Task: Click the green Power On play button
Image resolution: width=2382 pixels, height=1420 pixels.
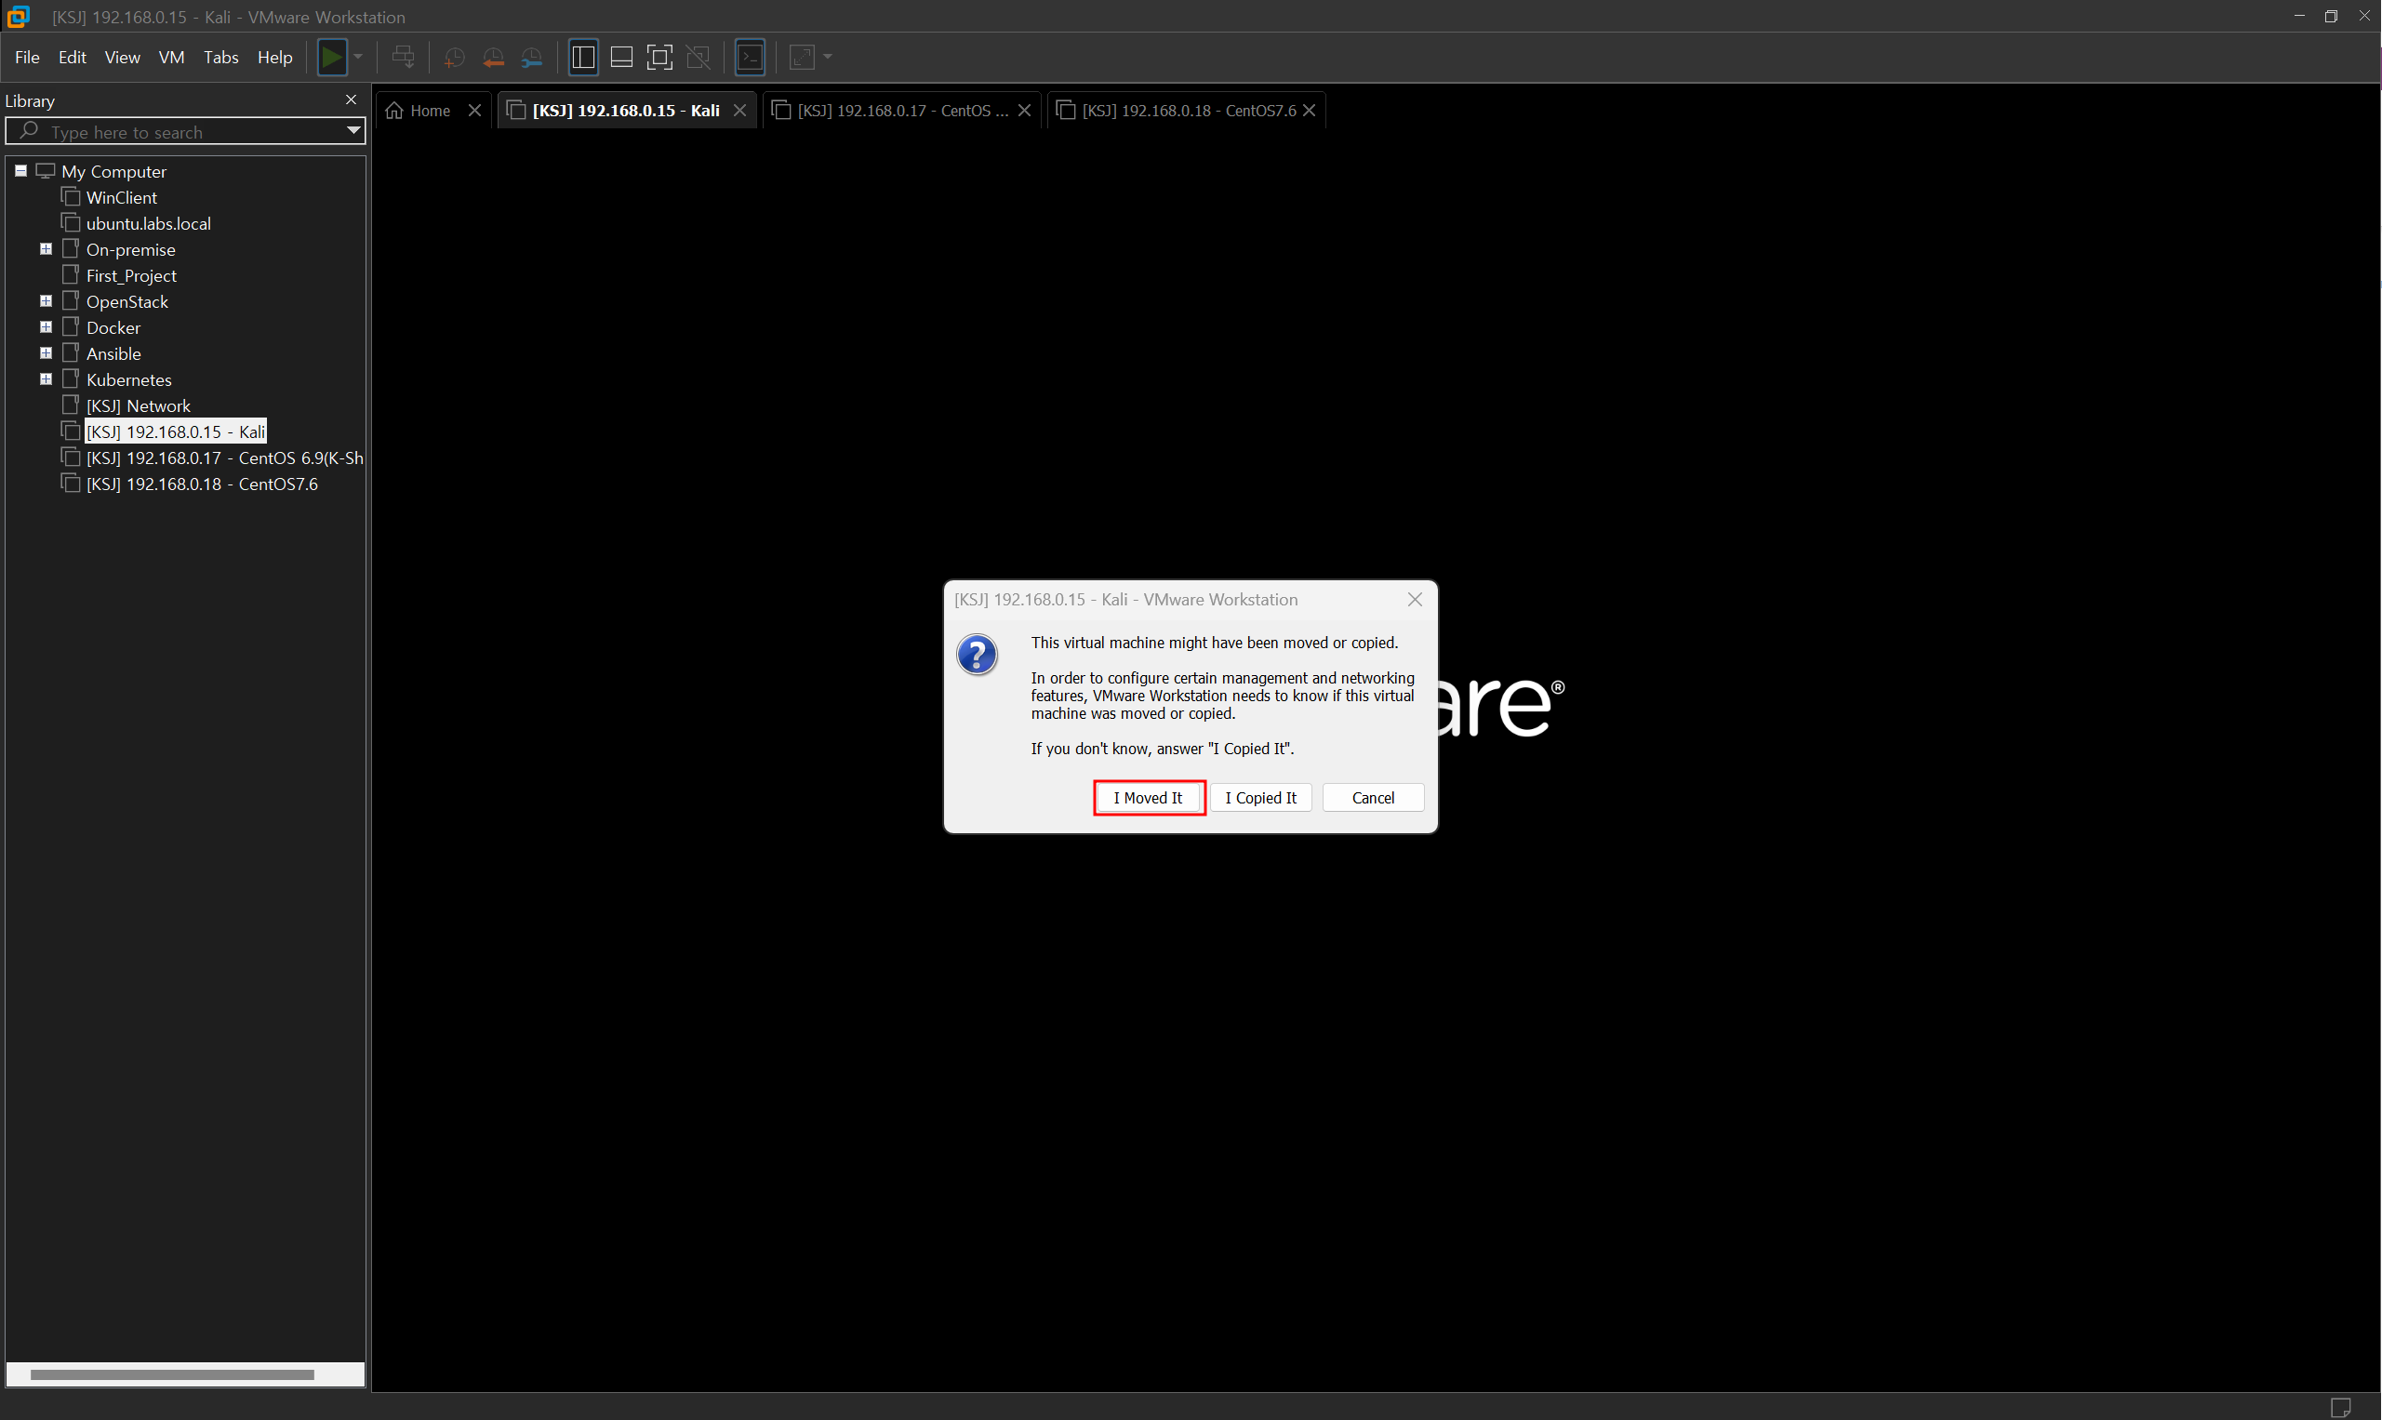Action: [x=331, y=58]
